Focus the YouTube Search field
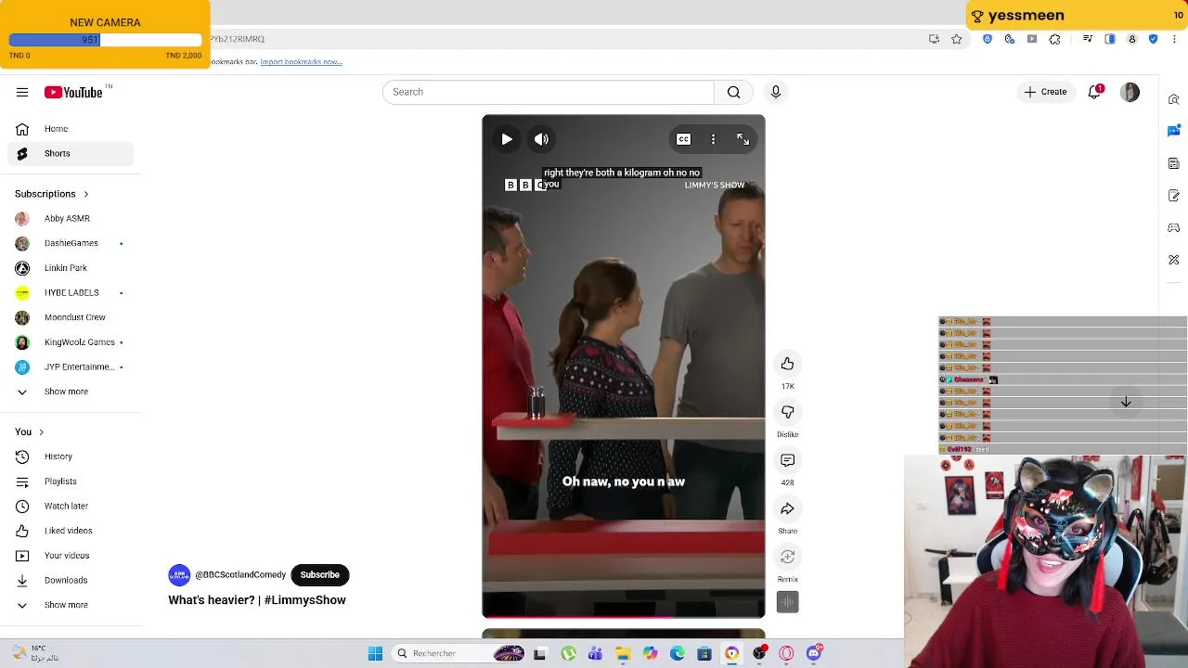 [549, 92]
